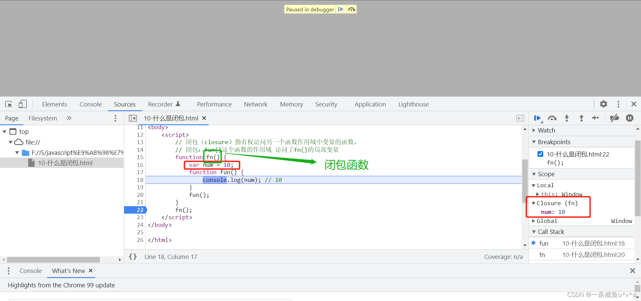Viewport: 641px width, 301px height.
Task: Switch to the Console tab in DevTools
Action: point(90,104)
